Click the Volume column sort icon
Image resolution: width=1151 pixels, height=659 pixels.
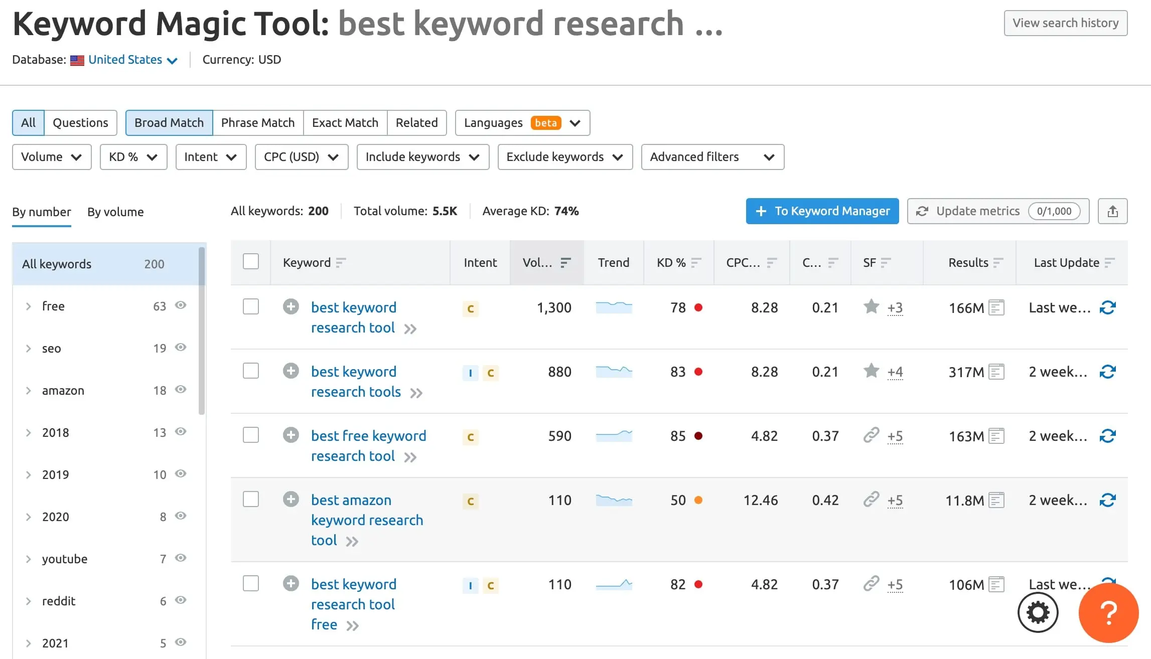(x=565, y=262)
